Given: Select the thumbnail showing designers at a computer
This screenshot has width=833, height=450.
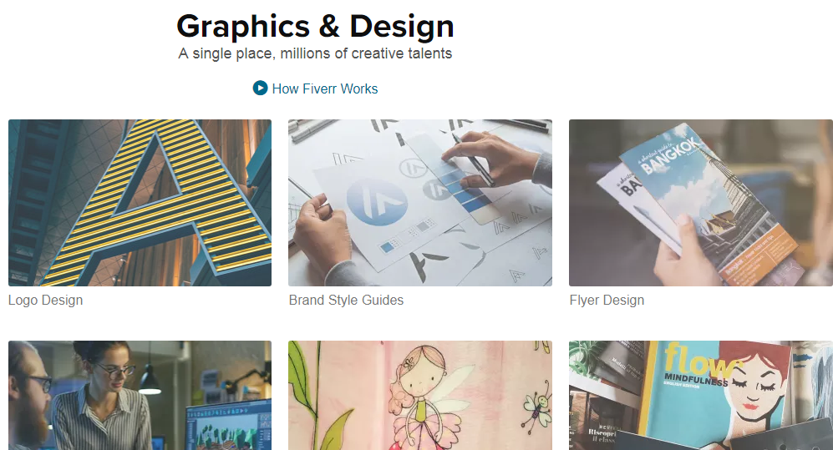Looking at the screenshot, I should tap(140, 395).
